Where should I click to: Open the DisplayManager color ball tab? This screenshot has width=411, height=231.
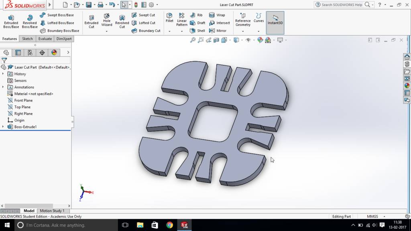pyautogui.click(x=54, y=53)
